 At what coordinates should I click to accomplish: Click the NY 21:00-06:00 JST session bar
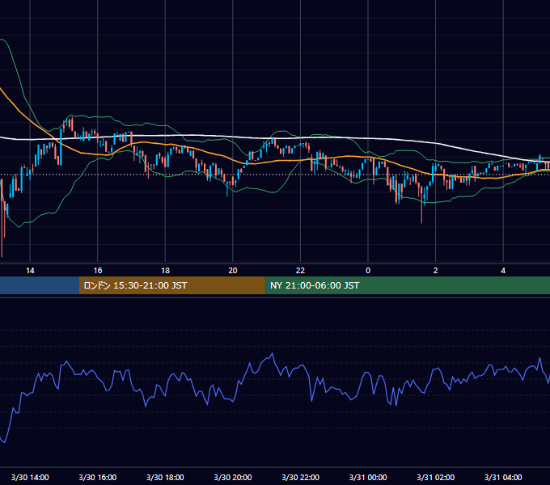tap(407, 285)
